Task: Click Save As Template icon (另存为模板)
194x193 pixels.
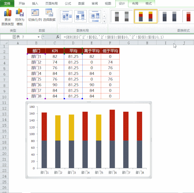Action: [20, 17]
